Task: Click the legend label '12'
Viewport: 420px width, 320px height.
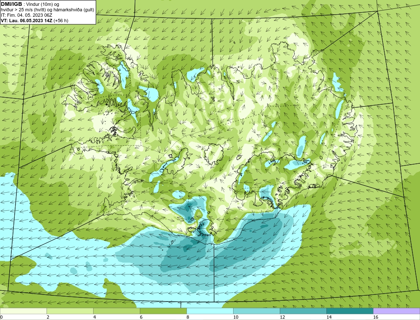Action: click(x=282, y=317)
